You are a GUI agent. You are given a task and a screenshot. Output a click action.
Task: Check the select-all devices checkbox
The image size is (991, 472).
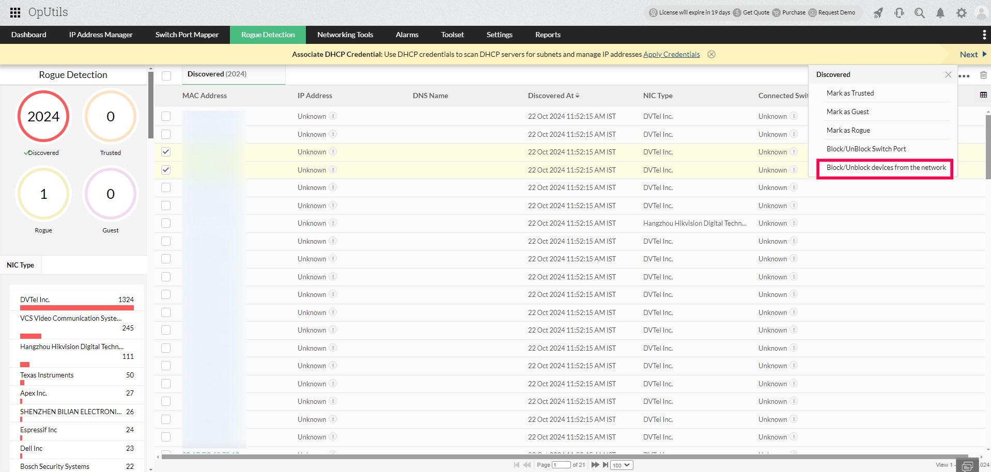166,76
